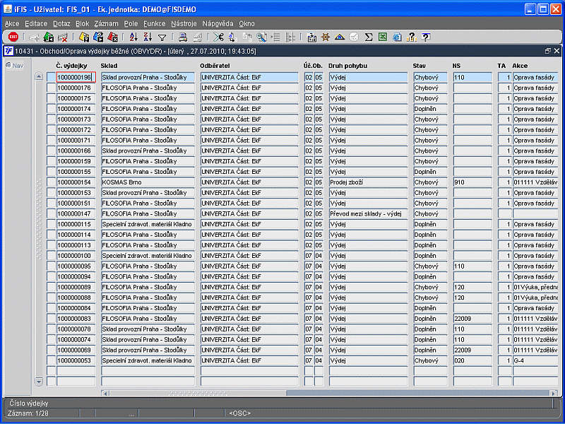This screenshot has width=565, height=424.
Task: Click the tree structure icon
Action: pyautogui.click(x=290, y=37)
